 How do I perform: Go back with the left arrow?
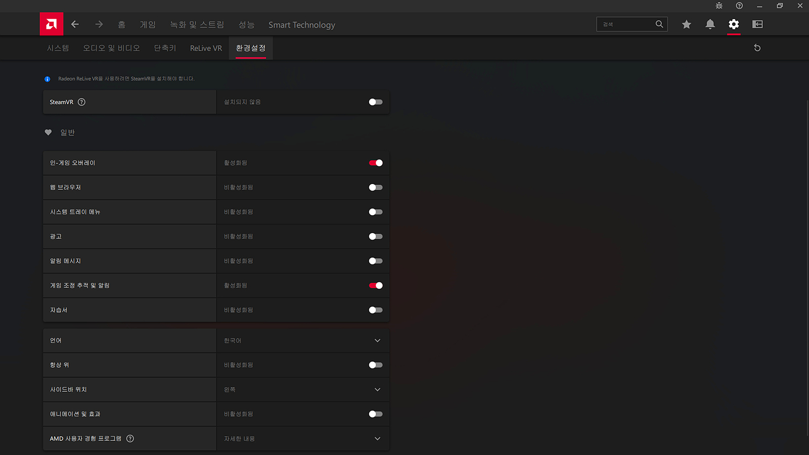(x=75, y=24)
